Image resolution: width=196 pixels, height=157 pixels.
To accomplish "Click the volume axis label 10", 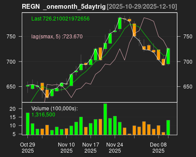I will pyautogui.click(x=13, y=126).
